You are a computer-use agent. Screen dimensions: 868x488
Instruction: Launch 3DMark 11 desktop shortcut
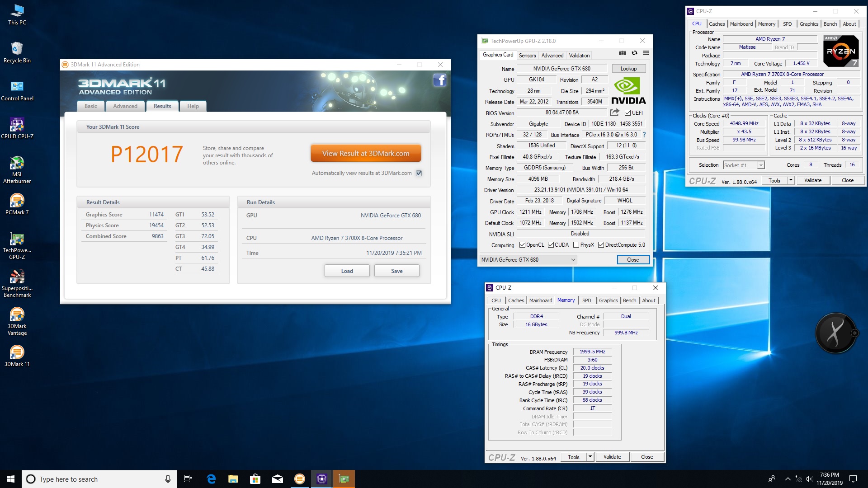[17, 356]
